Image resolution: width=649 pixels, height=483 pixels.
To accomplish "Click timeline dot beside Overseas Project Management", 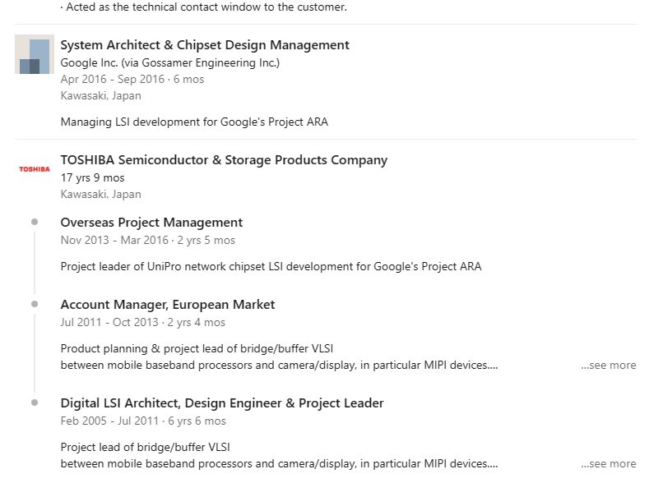I will [35, 222].
